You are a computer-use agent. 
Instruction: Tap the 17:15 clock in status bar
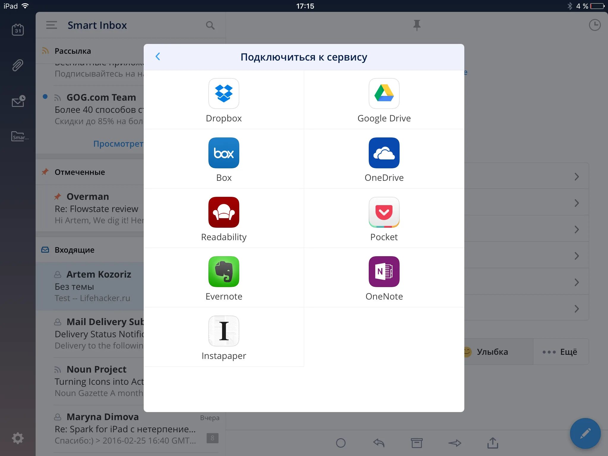(x=305, y=6)
